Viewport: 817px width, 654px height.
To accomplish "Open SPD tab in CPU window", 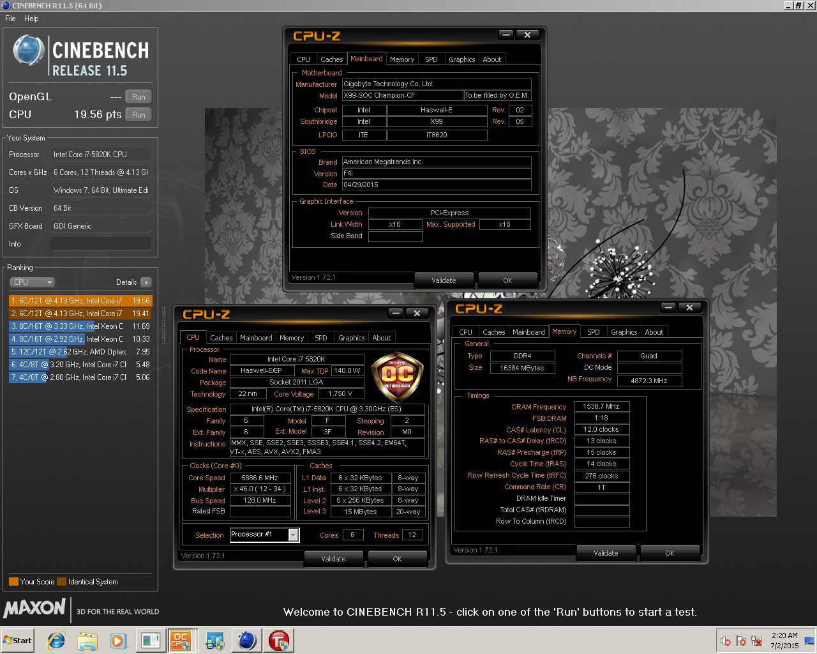I will pos(321,338).
